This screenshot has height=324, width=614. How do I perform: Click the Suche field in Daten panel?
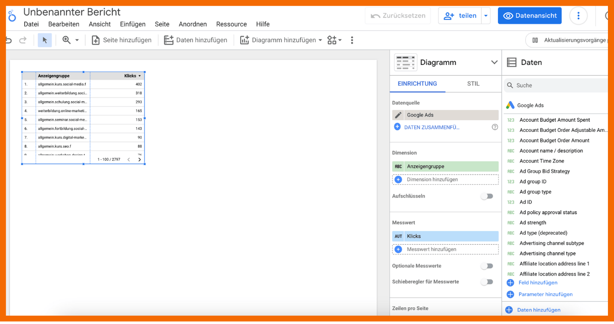(x=557, y=85)
